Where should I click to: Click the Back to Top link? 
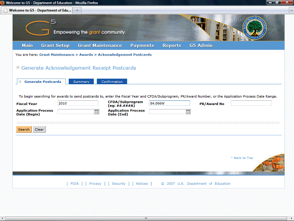click(242, 158)
